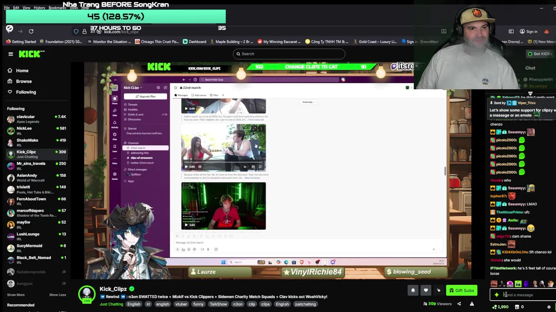The width and height of the screenshot is (556, 312).
Task: Click the Kick search field
Action: pos(289,54)
